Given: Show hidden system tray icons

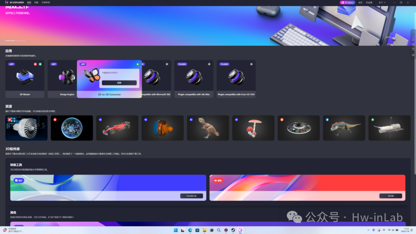Looking at the screenshot, I should tap(368, 230).
